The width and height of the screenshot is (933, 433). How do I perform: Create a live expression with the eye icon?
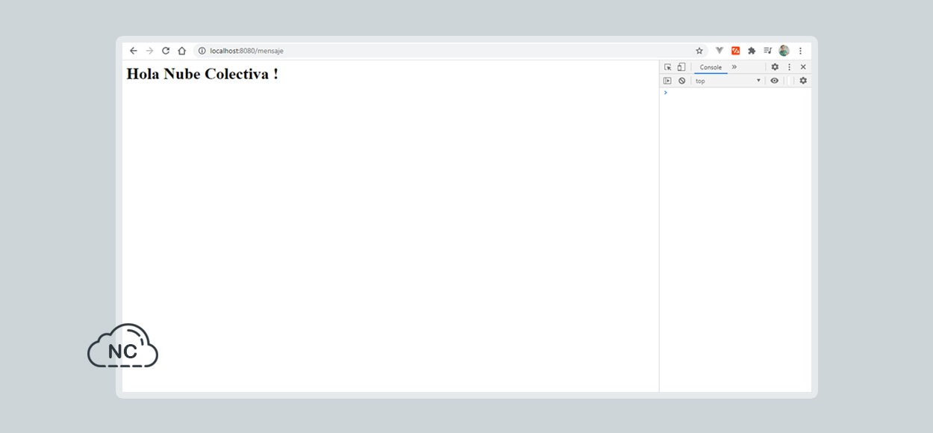(x=775, y=81)
